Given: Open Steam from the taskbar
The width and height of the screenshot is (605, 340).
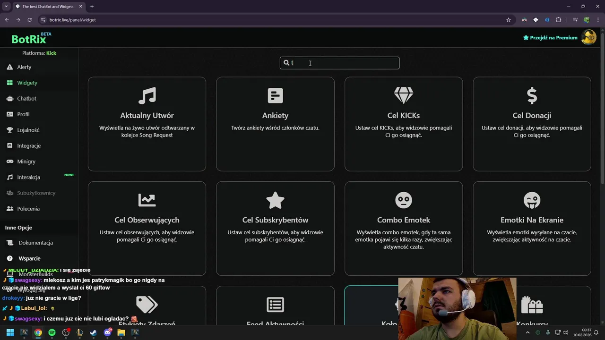Looking at the screenshot, I should (93, 332).
